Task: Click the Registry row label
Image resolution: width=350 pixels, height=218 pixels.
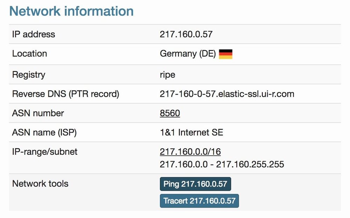Action: click(29, 74)
